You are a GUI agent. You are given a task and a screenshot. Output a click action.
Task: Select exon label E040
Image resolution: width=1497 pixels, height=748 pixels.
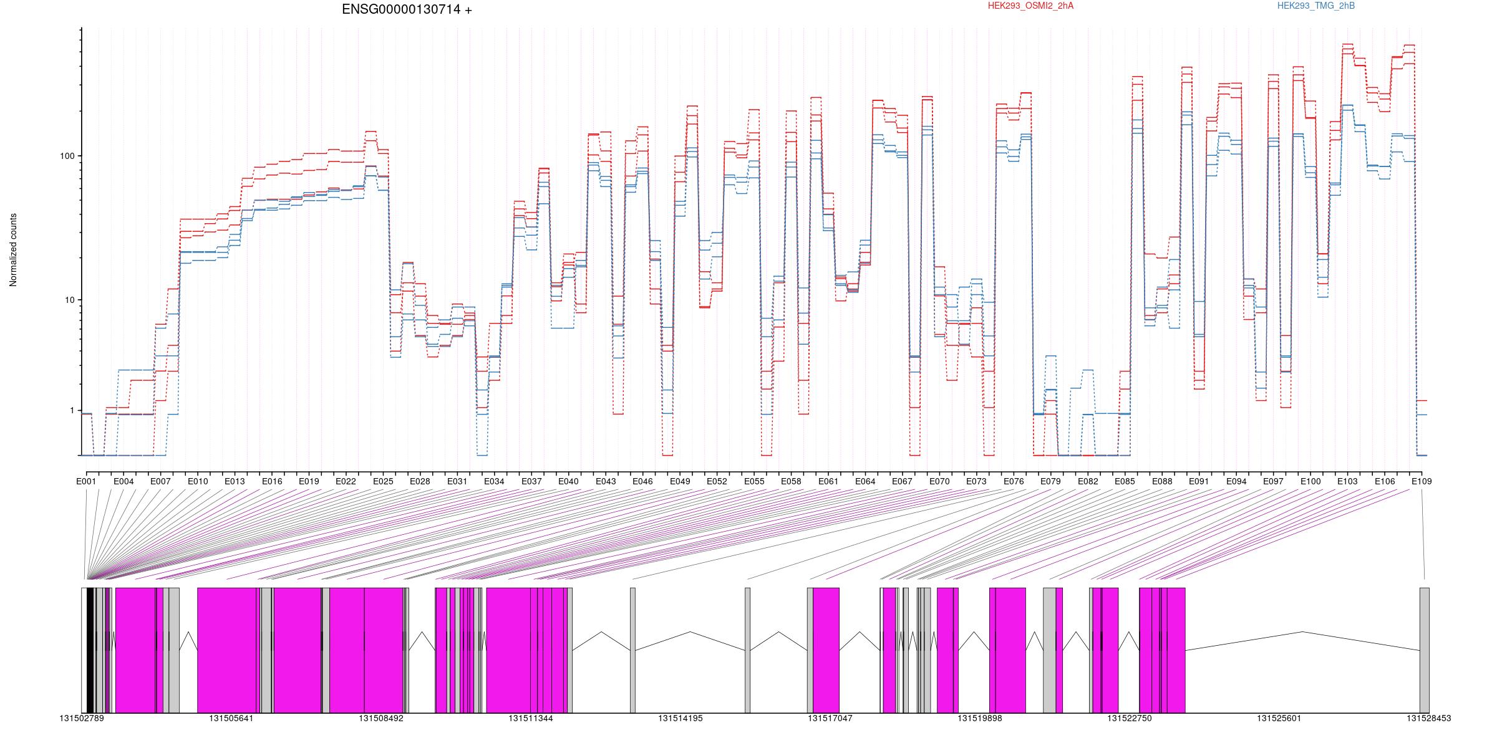click(x=568, y=481)
